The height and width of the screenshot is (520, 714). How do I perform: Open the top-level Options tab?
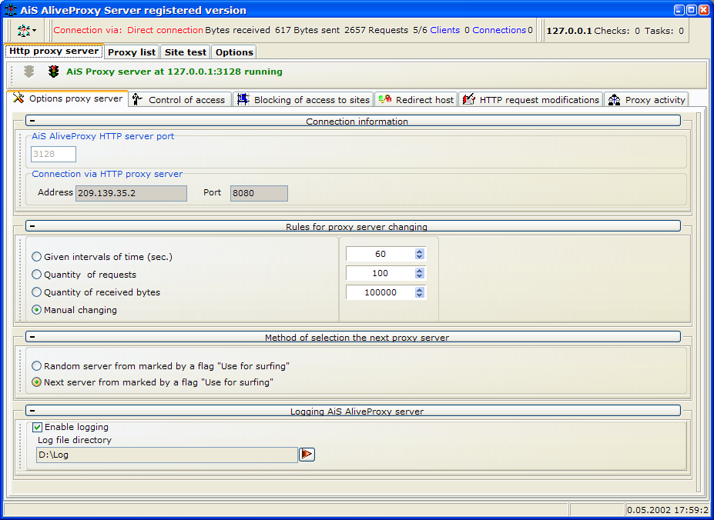[x=234, y=52]
